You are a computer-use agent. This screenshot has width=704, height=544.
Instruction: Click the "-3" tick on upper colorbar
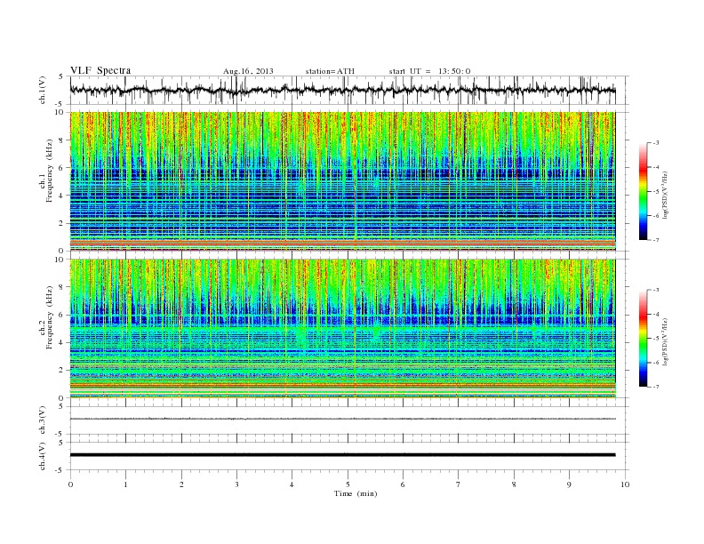(655, 143)
